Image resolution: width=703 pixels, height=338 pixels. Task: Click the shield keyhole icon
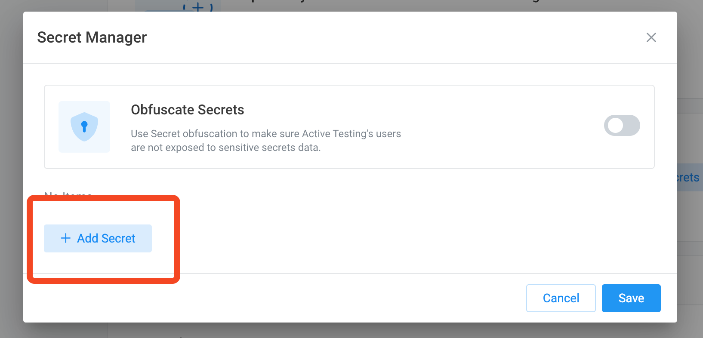pos(84,127)
